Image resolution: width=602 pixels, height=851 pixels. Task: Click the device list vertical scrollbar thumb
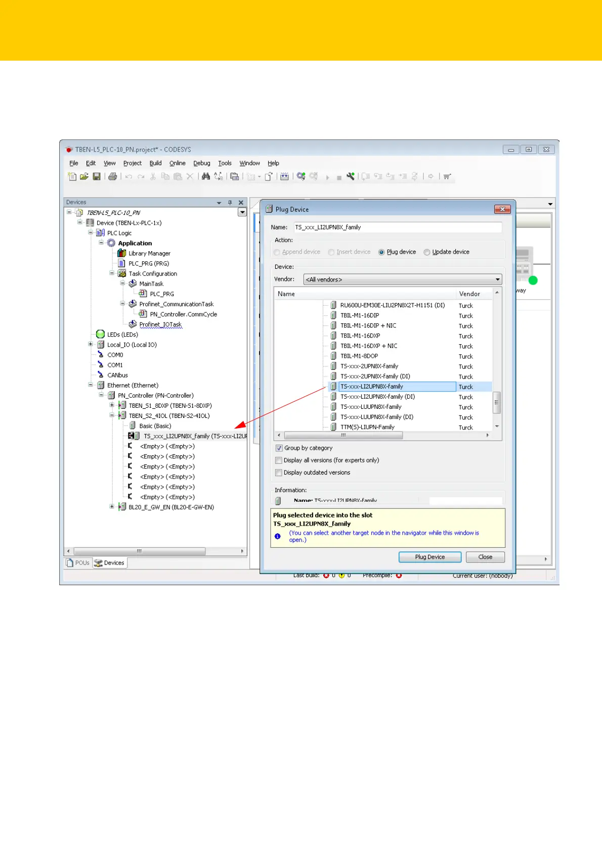(497, 403)
